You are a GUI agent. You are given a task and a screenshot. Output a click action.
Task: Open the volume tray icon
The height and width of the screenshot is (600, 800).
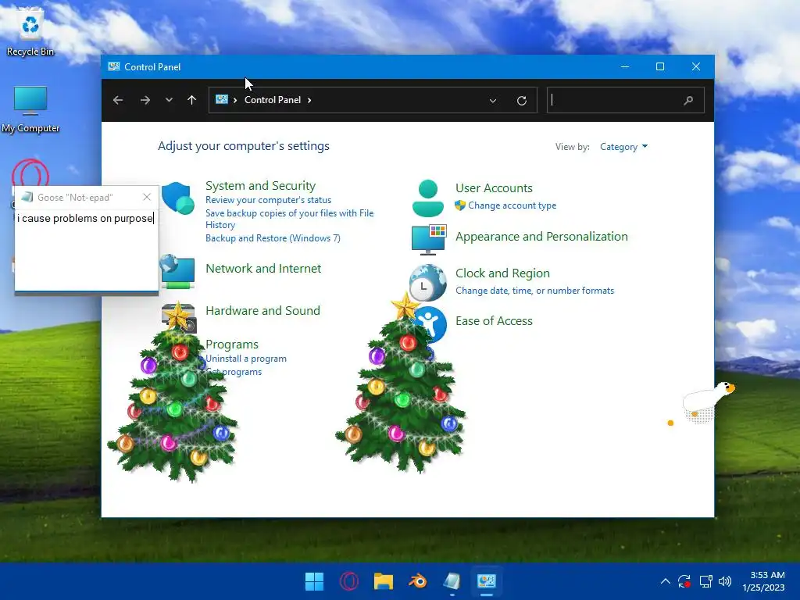pyautogui.click(x=724, y=581)
